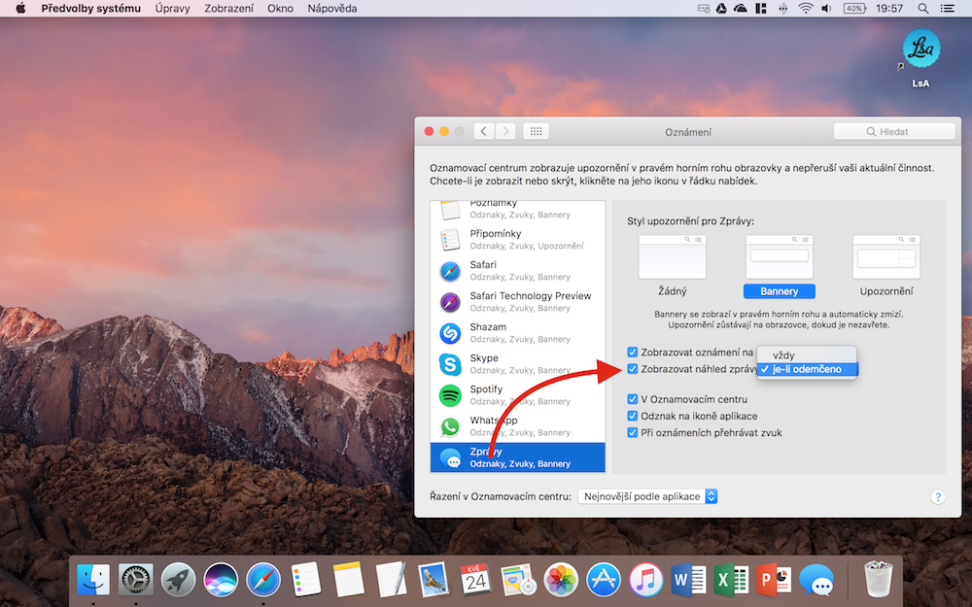The image size is (972, 607).
Task: Select WhatsApp in app list
Action: point(518,426)
